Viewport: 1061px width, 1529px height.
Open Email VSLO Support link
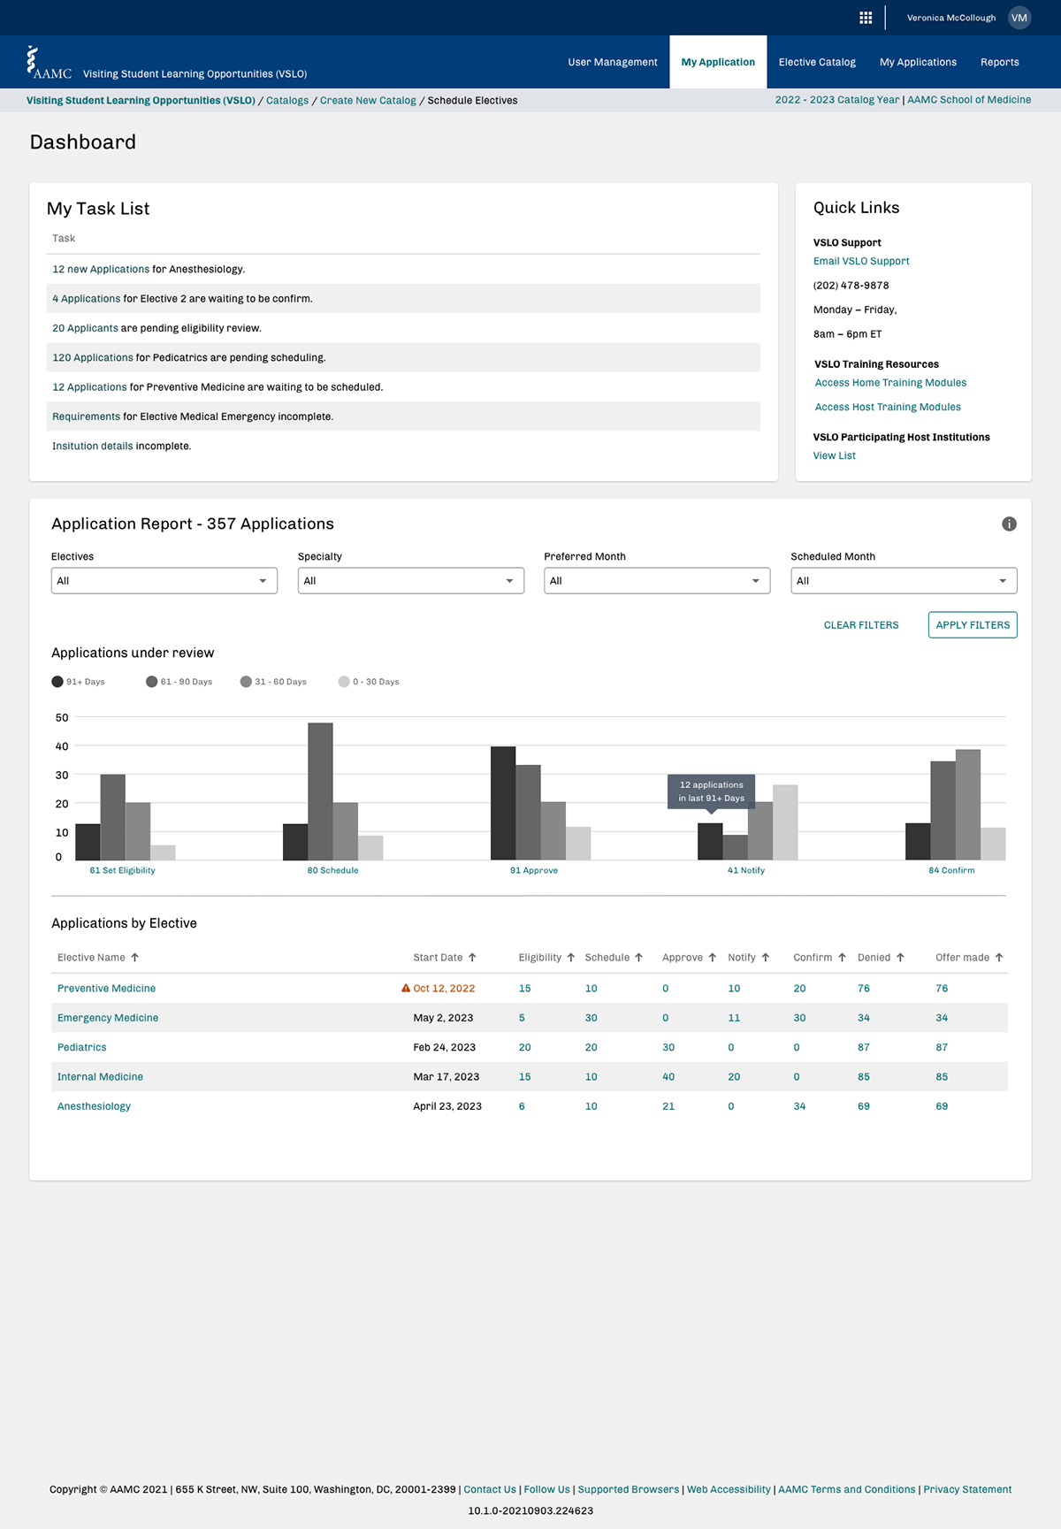861,261
